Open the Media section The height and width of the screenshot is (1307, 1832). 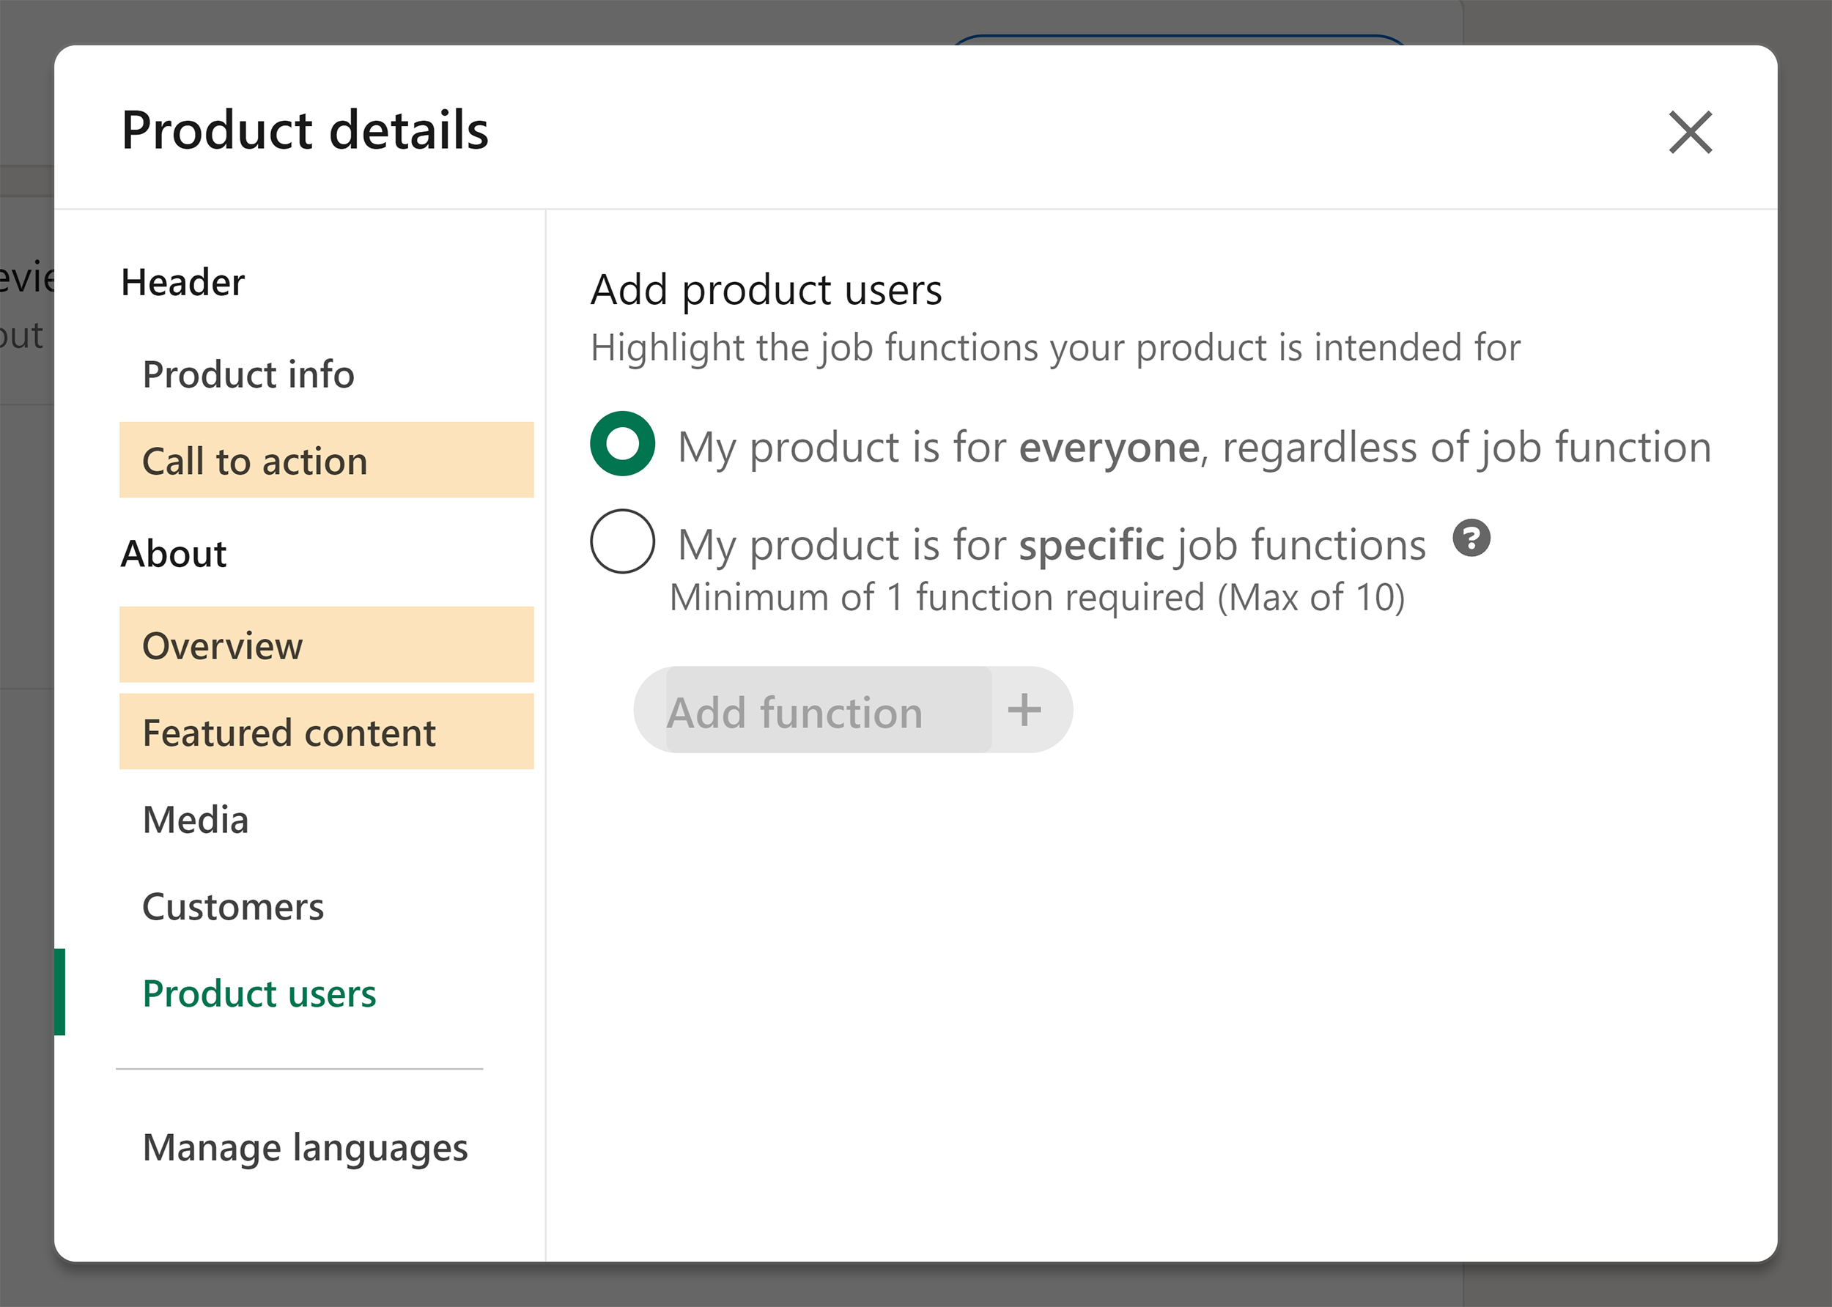(x=195, y=819)
